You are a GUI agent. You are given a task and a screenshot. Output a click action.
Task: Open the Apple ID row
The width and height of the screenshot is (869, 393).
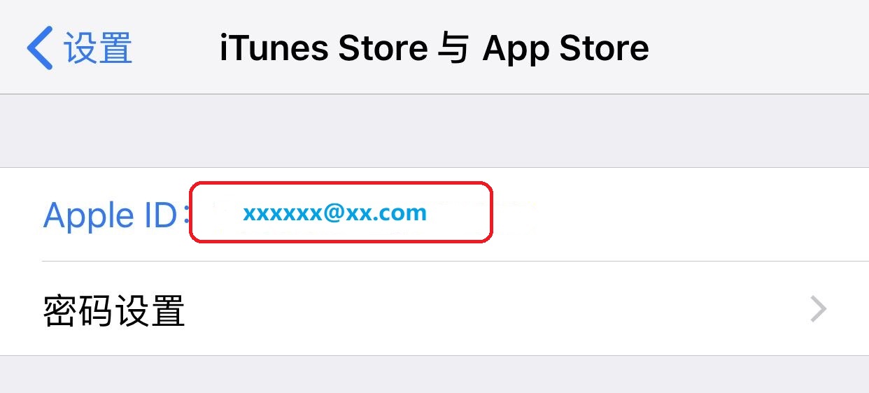(x=434, y=214)
